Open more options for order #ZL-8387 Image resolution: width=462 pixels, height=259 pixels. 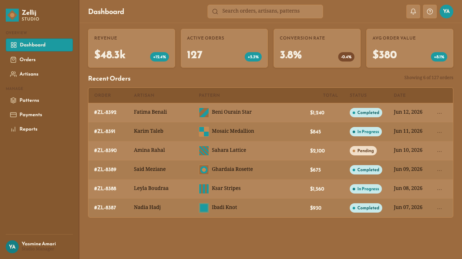click(x=439, y=208)
